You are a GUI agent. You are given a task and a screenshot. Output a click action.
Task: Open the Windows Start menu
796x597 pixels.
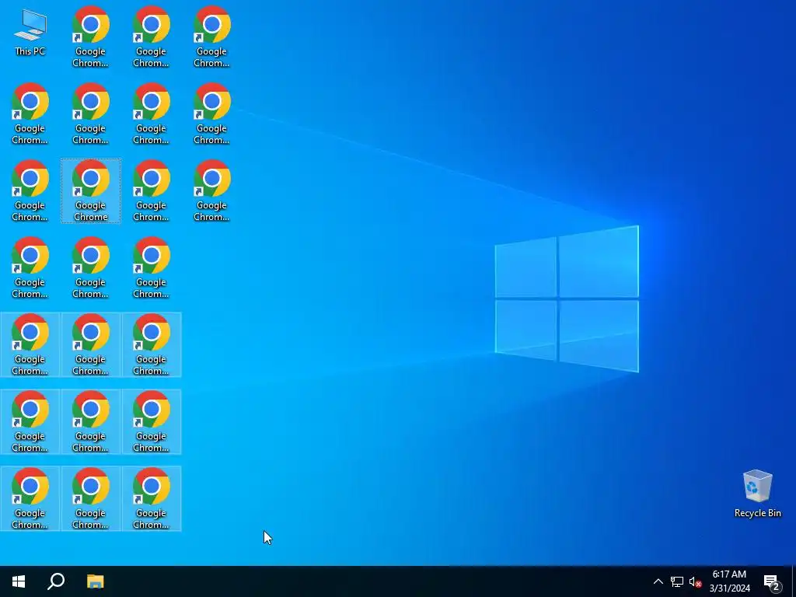click(x=19, y=581)
